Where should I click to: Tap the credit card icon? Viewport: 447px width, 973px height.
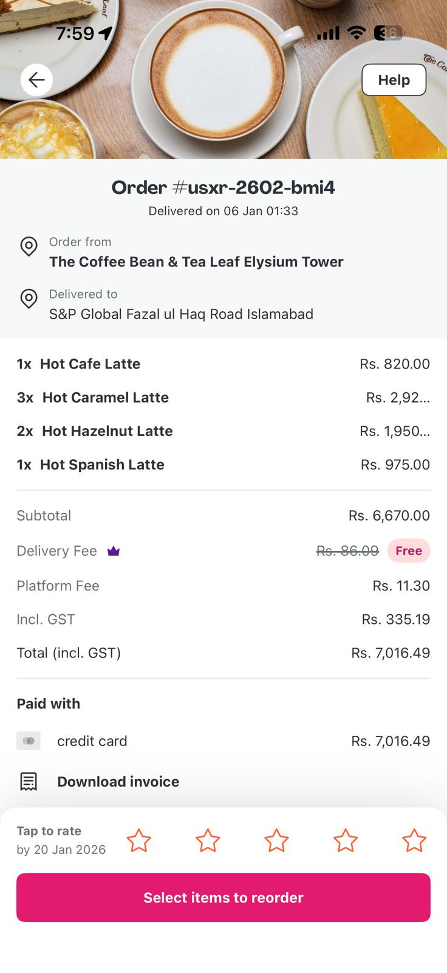[x=29, y=741]
